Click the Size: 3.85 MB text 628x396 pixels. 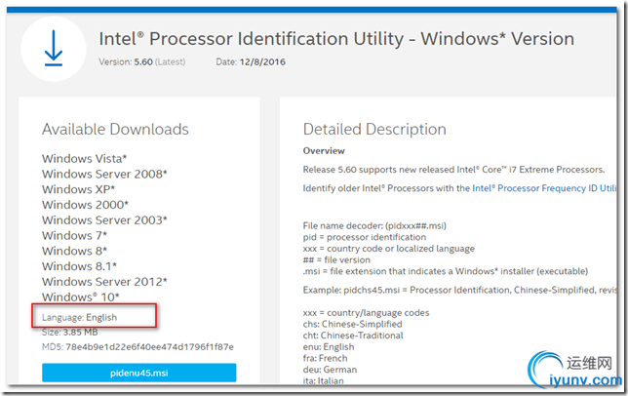coord(69,333)
